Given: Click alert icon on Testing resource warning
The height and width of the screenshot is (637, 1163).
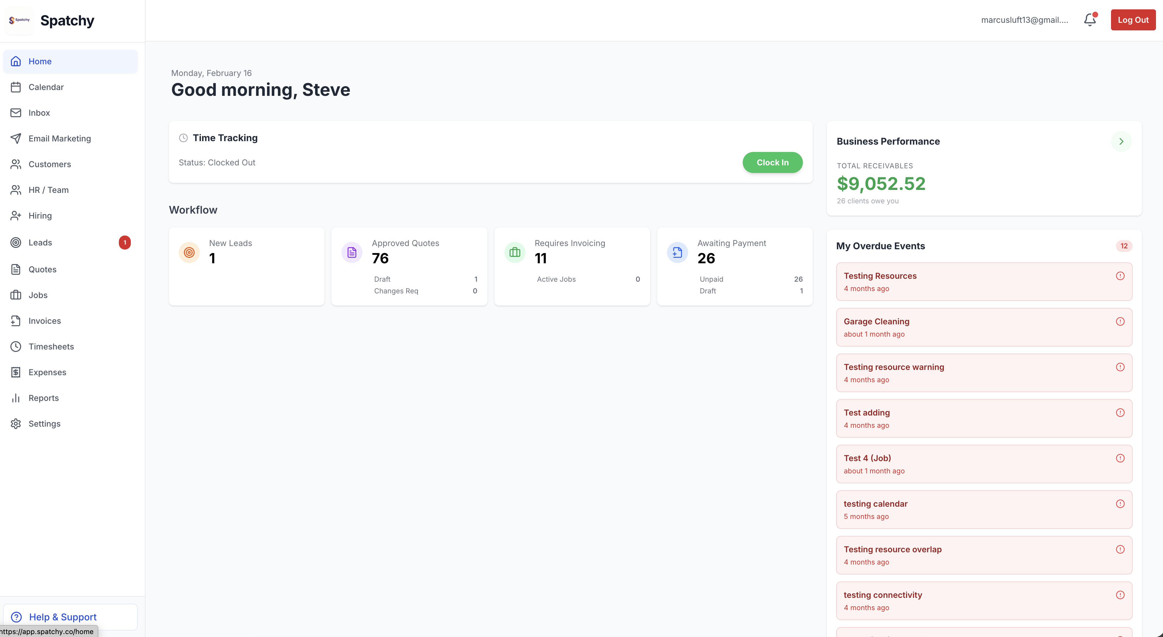Looking at the screenshot, I should click(x=1120, y=367).
